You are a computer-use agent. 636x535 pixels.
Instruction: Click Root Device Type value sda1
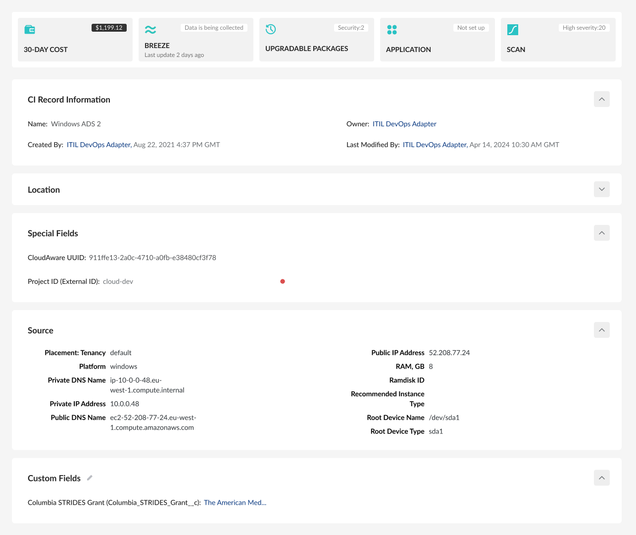coord(436,431)
